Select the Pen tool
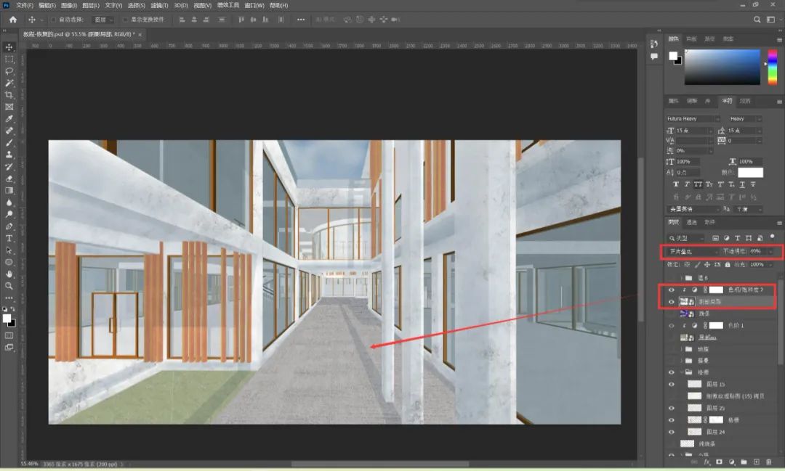The image size is (785, 471). point(9,226)
